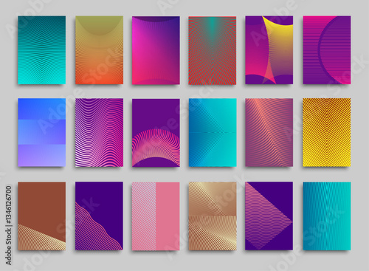Click the 'Adobe Stock | #1346126700' caption
This screenshot has height=271, width=369.
9,226
